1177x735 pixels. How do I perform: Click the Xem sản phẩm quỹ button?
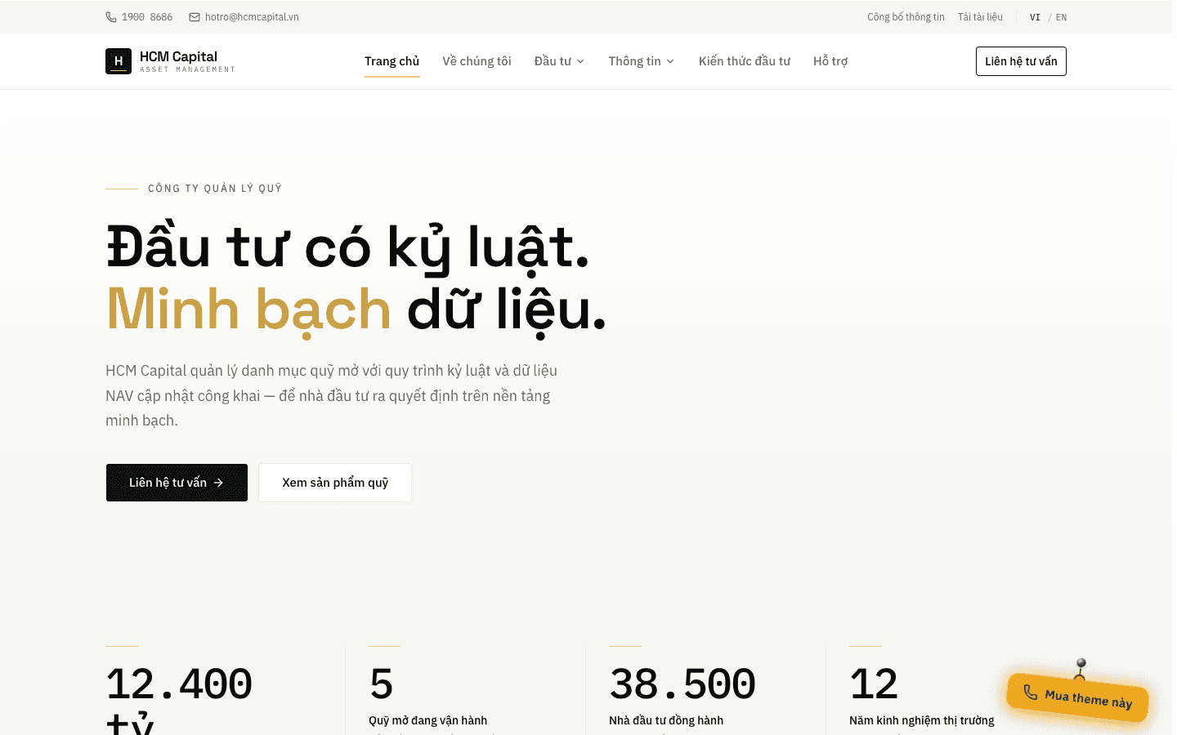point(335,483)
